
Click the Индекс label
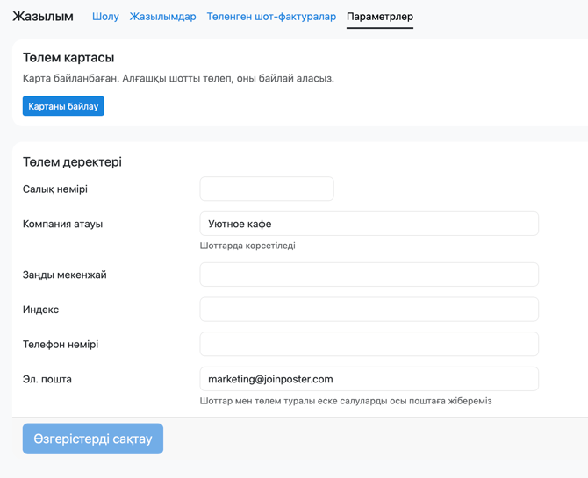[40, 310]
